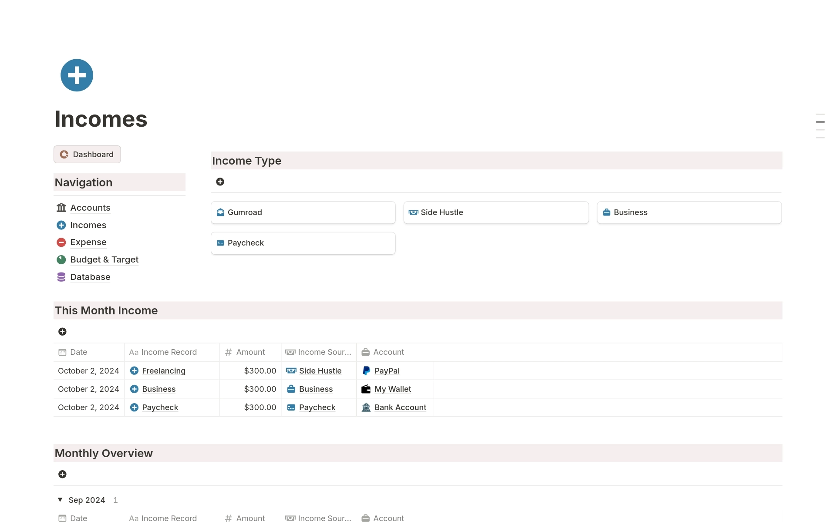The image size is (836, 522).
Task: Click the blue plus icon beside Incomes
Action: pyautogui.click(x=61, y=225)
